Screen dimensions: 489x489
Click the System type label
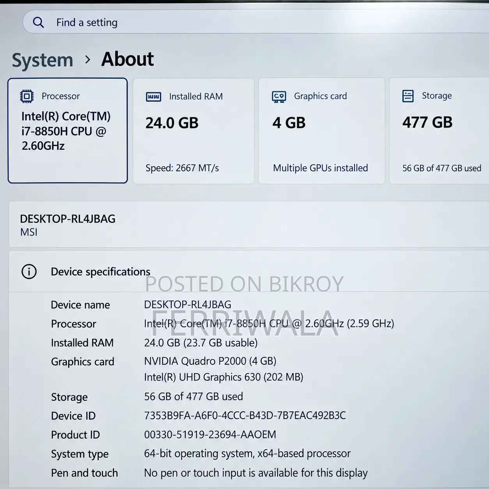coord(80,454)
